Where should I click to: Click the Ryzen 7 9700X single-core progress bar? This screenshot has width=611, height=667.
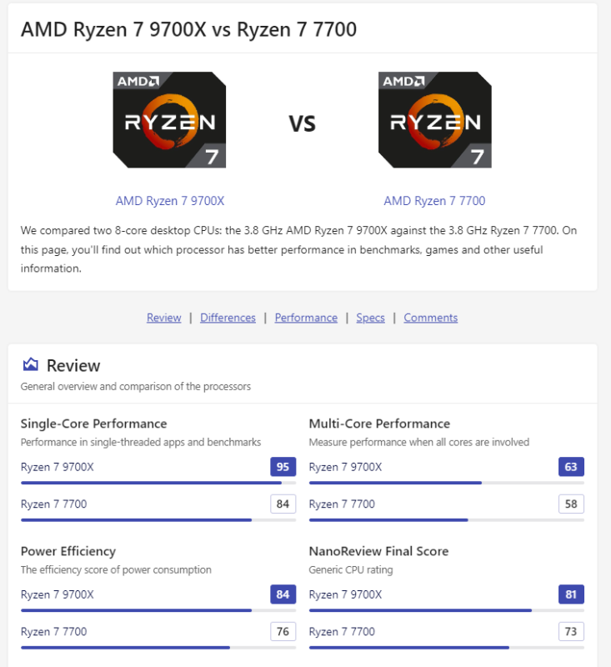click(158, 483)
